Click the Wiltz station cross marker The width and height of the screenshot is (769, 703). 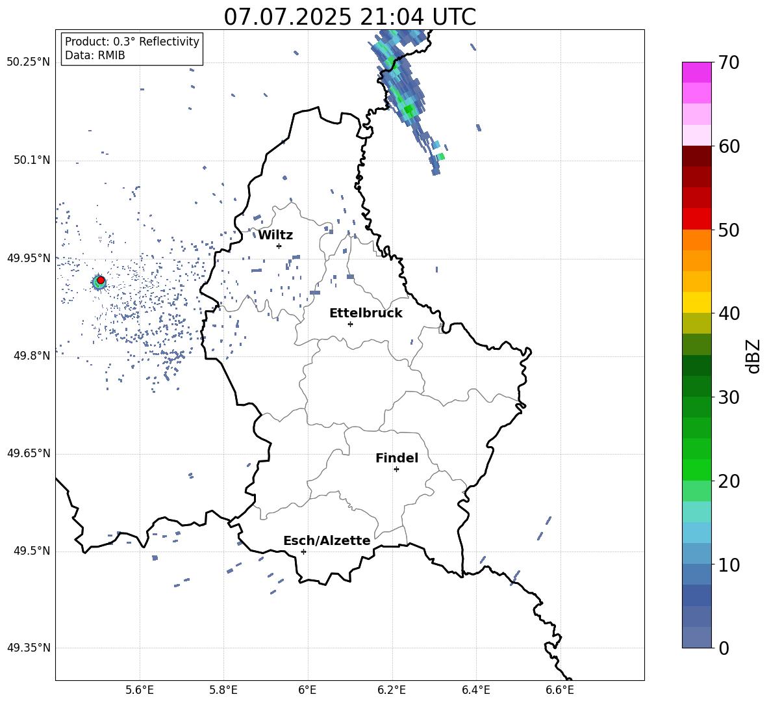(279, 246)
